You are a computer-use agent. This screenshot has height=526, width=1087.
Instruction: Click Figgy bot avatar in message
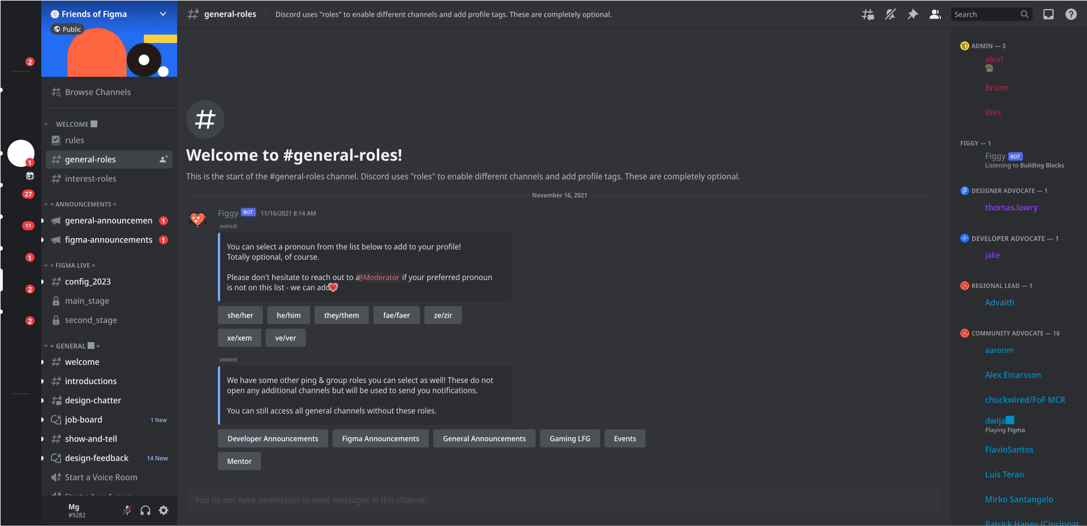click(197, 219)
